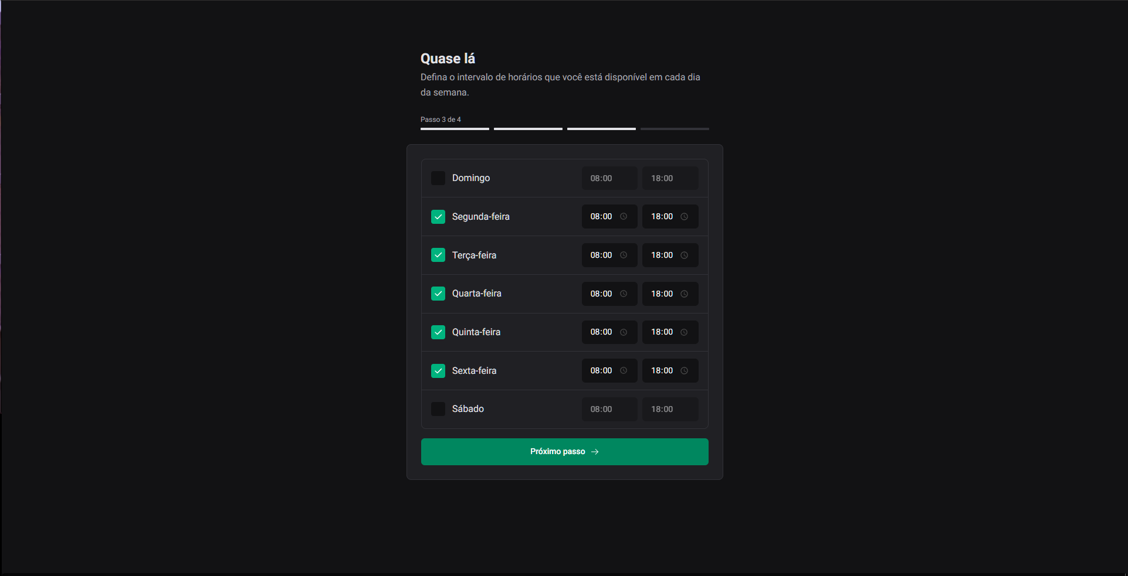Image resolution: width=1128 pixels, height=576 pixels.
Task: Click the Terça-feira label
Action: click(x=474, y=255)
